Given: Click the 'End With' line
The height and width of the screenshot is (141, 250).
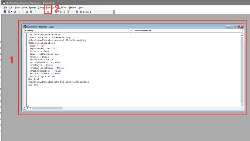Looking at the screenshot, I should pos(34,79).
